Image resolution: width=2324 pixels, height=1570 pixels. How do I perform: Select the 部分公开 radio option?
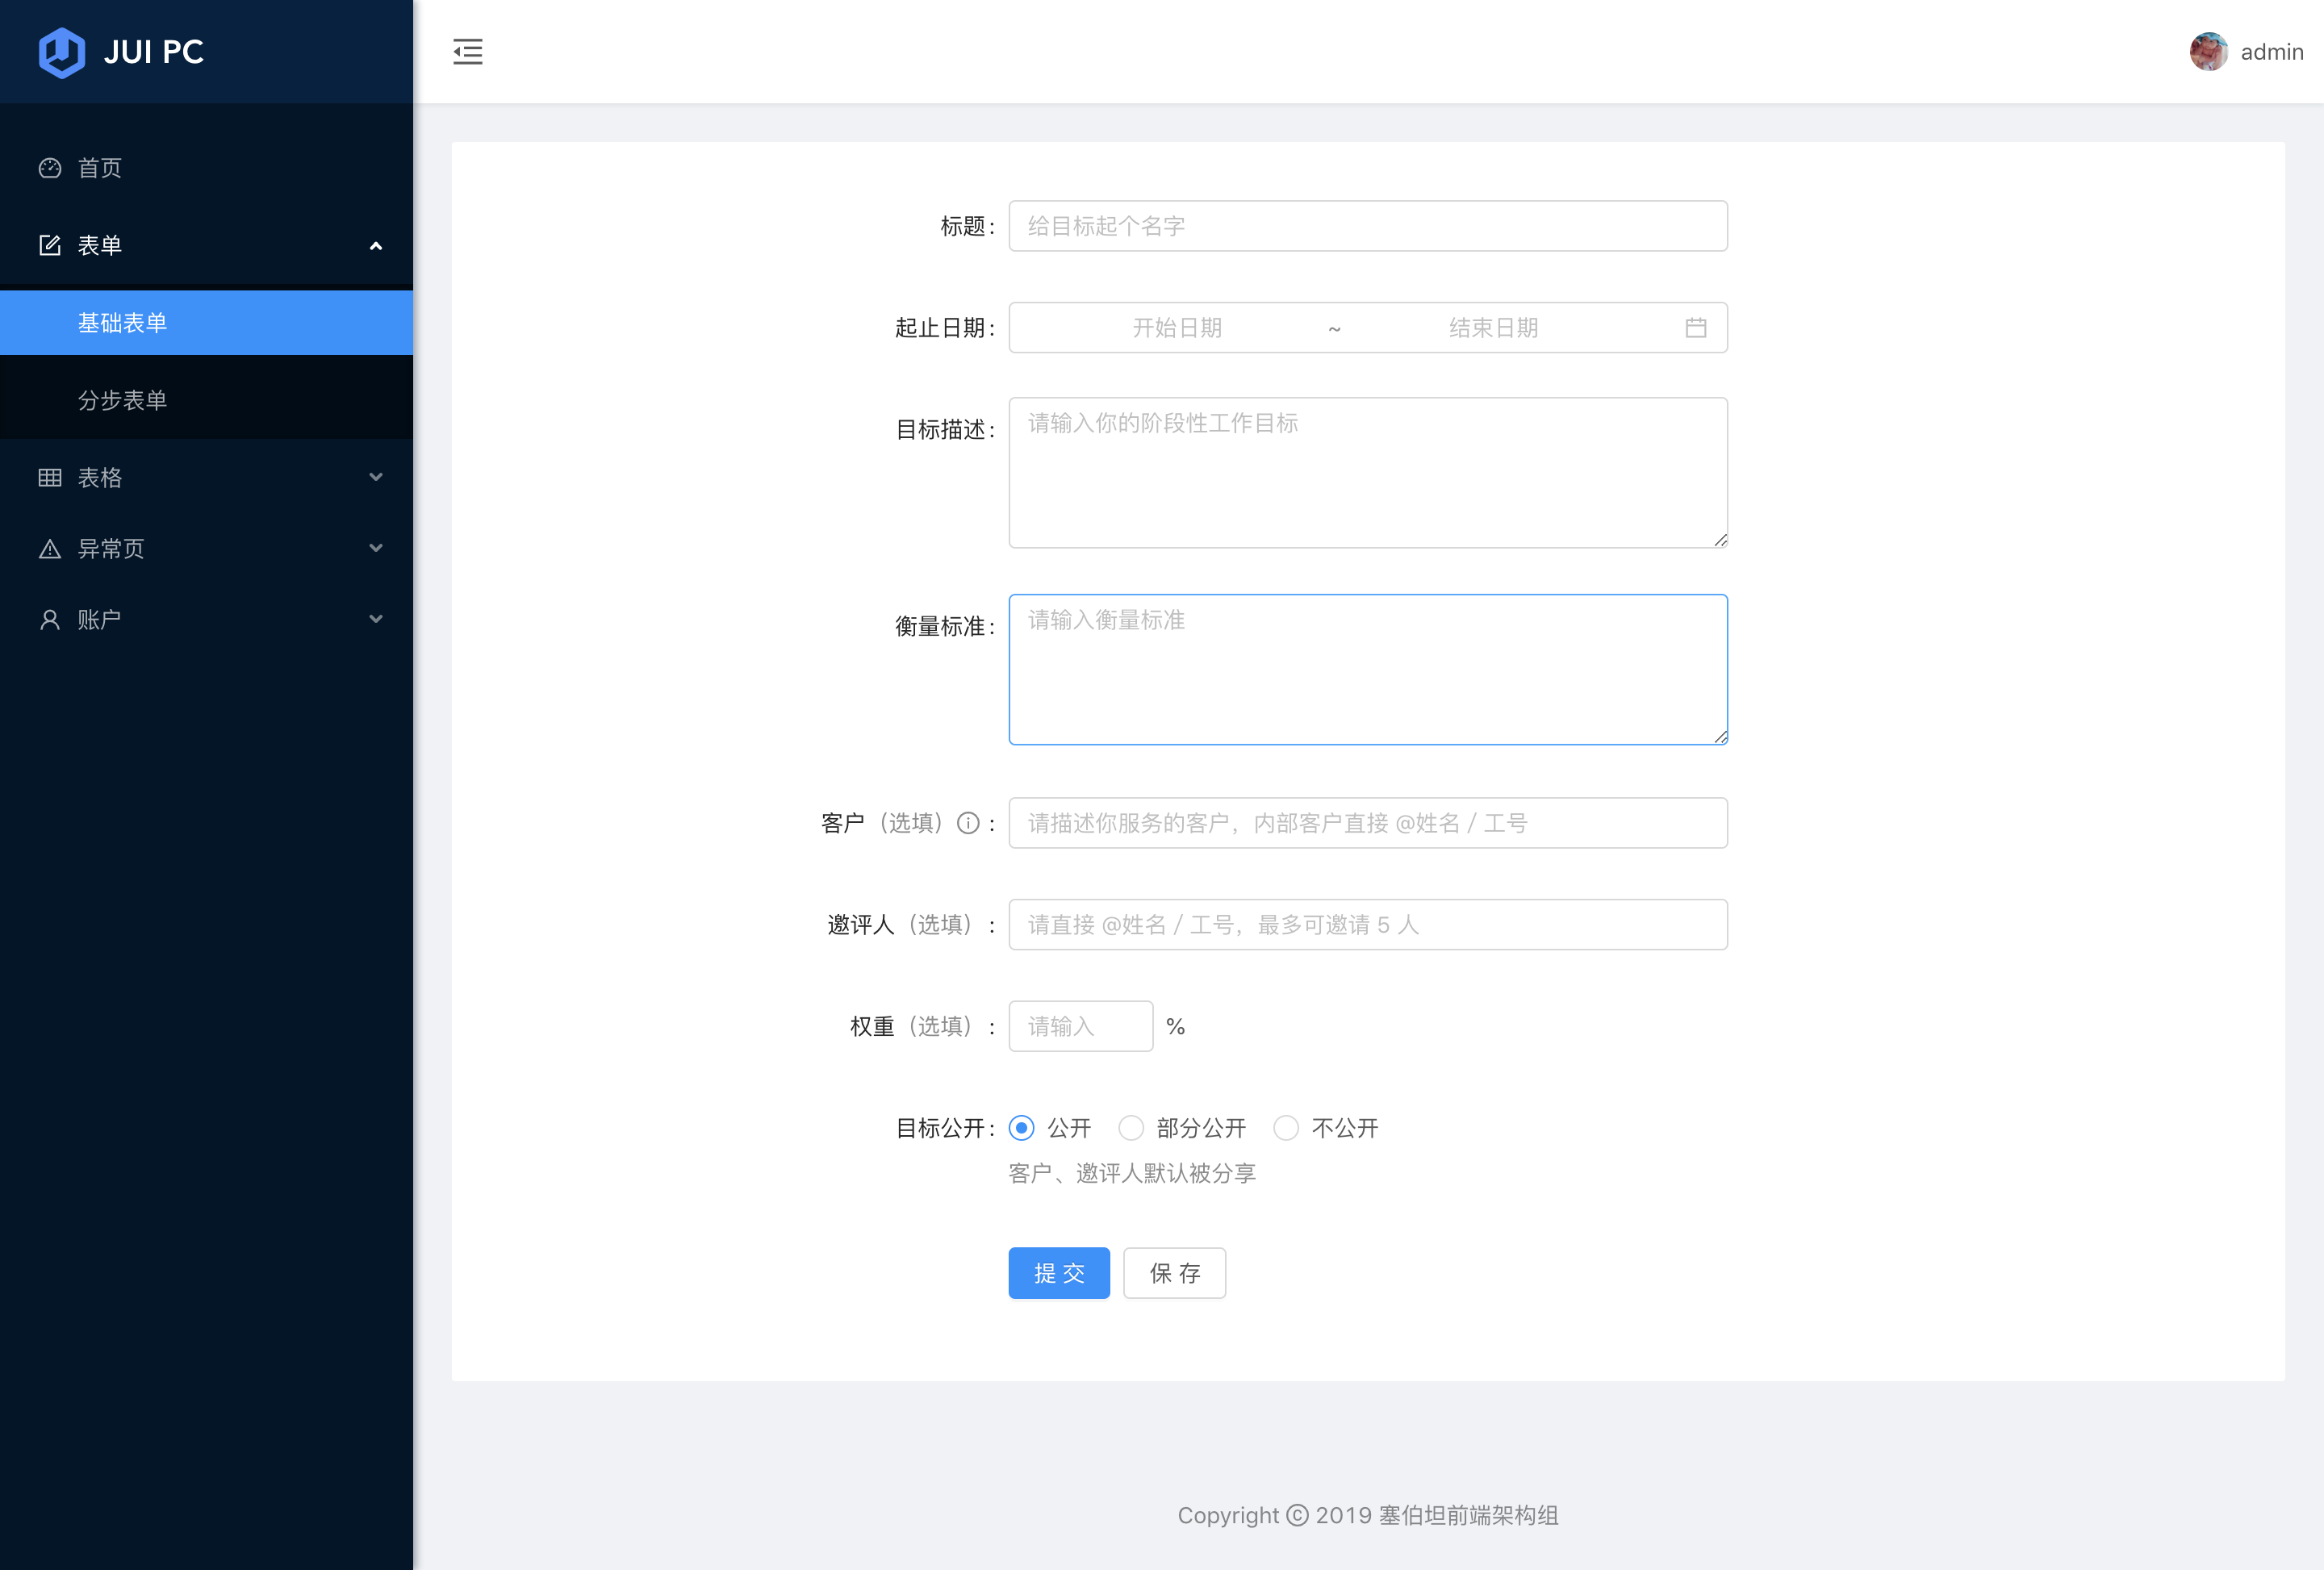1131,1129
